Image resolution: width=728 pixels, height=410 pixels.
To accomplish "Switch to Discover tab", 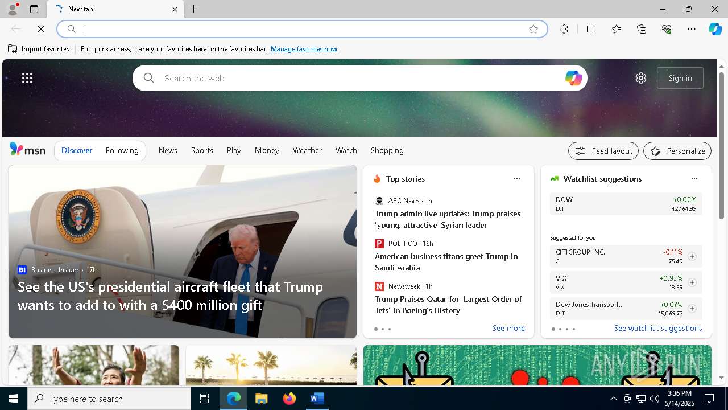I will click(x=77, y=150).
